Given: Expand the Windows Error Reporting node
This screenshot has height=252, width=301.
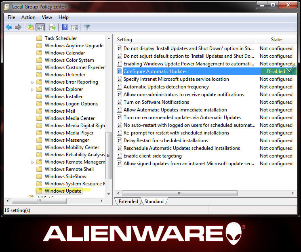Looking at the screenshot, I should pyautogui.click(x=32, y=82).
